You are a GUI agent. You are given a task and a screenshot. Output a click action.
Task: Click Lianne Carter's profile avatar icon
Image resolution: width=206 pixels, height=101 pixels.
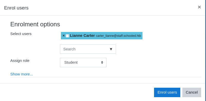click(x=67, y=36)
